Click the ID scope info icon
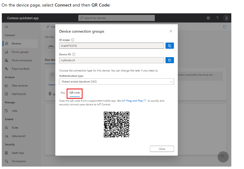 tap(73, 40)
